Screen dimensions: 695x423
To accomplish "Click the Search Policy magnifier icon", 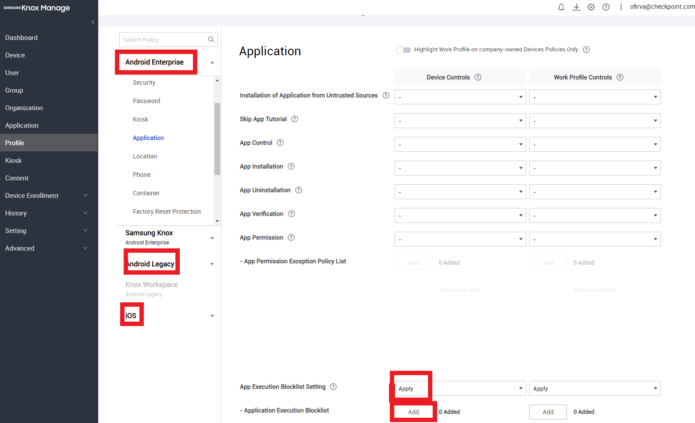I will (211, 39).
